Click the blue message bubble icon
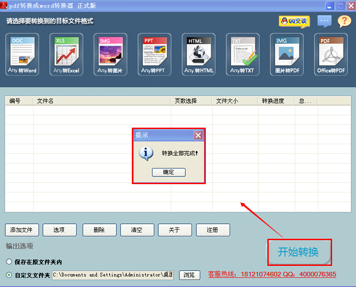Viewport: 356px width, 287px height. point(324,21)
